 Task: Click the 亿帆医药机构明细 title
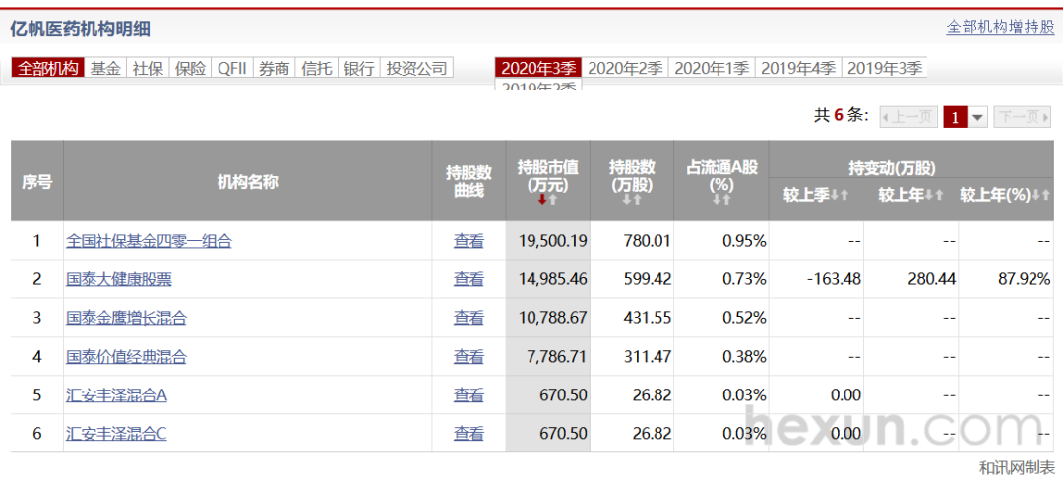(80, 29)
